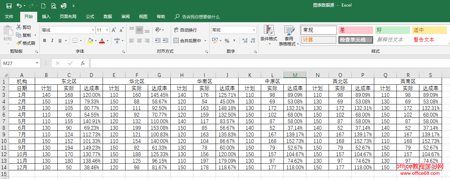Apply the yellow fill color bucket
The height and width of the screenshot is (179, 450).
pos(90,41)
